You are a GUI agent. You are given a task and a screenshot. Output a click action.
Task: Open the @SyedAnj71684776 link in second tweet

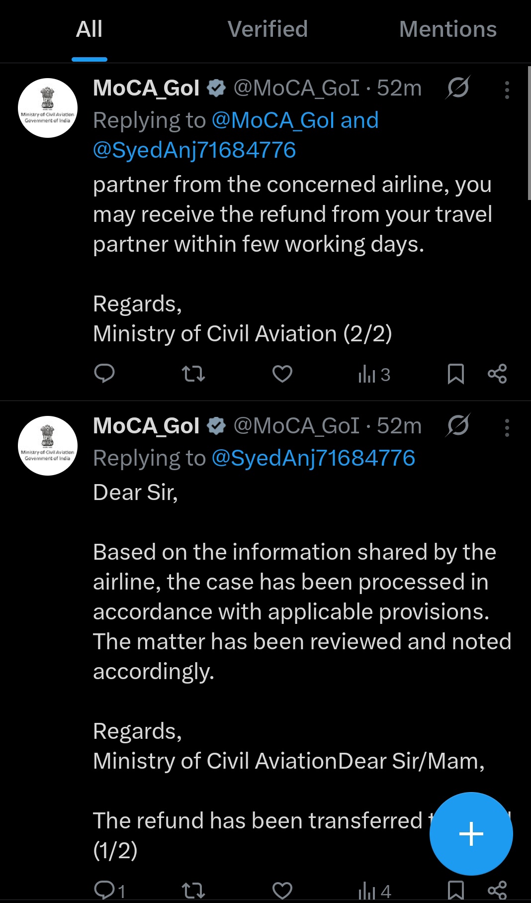pyautogui.click(x=313, y=458)
